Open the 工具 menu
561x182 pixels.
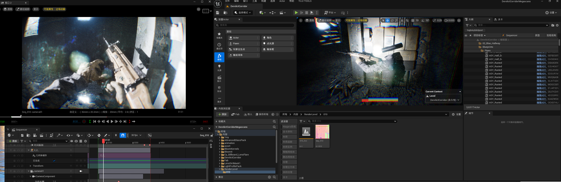(255, 1)
